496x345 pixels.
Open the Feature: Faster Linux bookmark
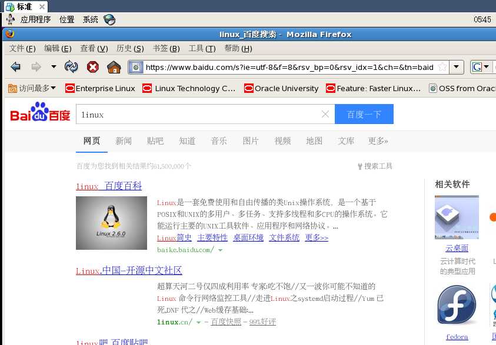pyautogui.click(x=373, y=89)
